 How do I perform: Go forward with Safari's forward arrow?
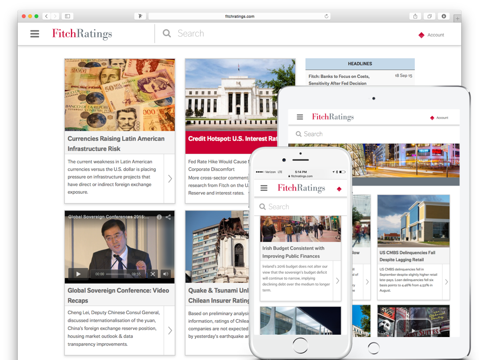point(55,16)
